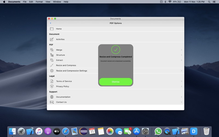Image resolution: width=219 pixels, height=137 pixels.
Task: Open Apple TV app in the dock
Action: [x=57, y=132]
